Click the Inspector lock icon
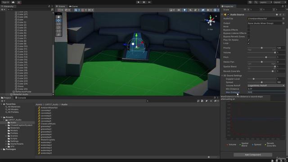This screenshot has height=162, width=288. point(283,6)
